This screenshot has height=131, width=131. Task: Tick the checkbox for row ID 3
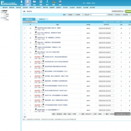(x=25, y=101)
